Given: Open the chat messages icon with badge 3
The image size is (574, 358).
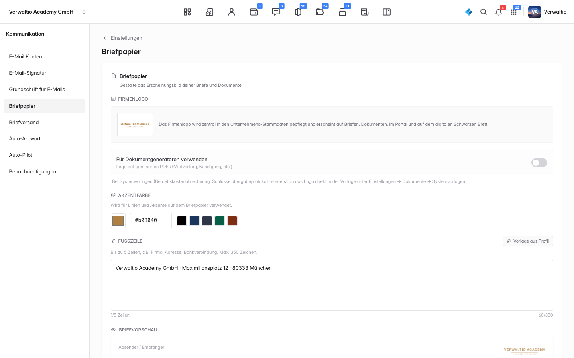Looking at the screenshot, I should click(x=276, y=12).
